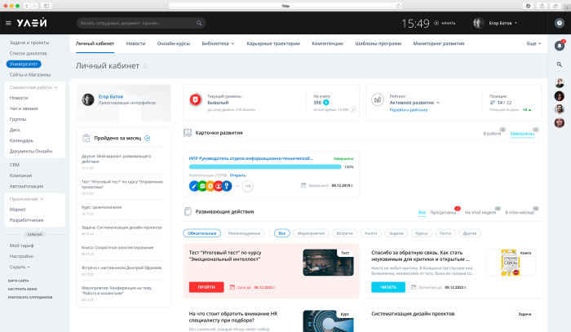This screenshot has width=571, height=332.
Task: Click the red shield level icon
Action: (196, 100)
